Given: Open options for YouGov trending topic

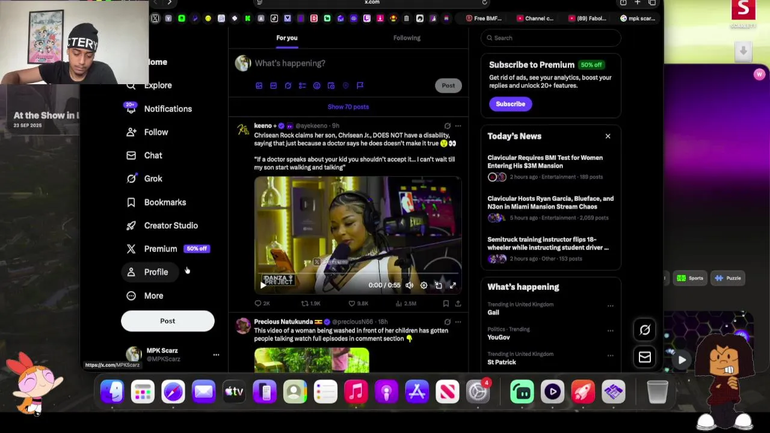Looking at the screenshot, I should click(x=610, y=331).
